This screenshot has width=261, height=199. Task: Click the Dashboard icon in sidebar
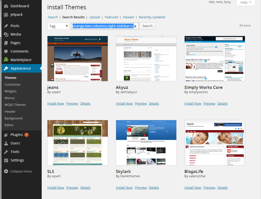point(6,6)
